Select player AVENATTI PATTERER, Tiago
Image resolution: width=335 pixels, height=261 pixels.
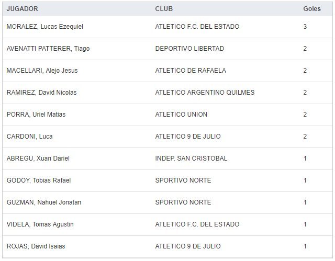(x=48, y=49)
